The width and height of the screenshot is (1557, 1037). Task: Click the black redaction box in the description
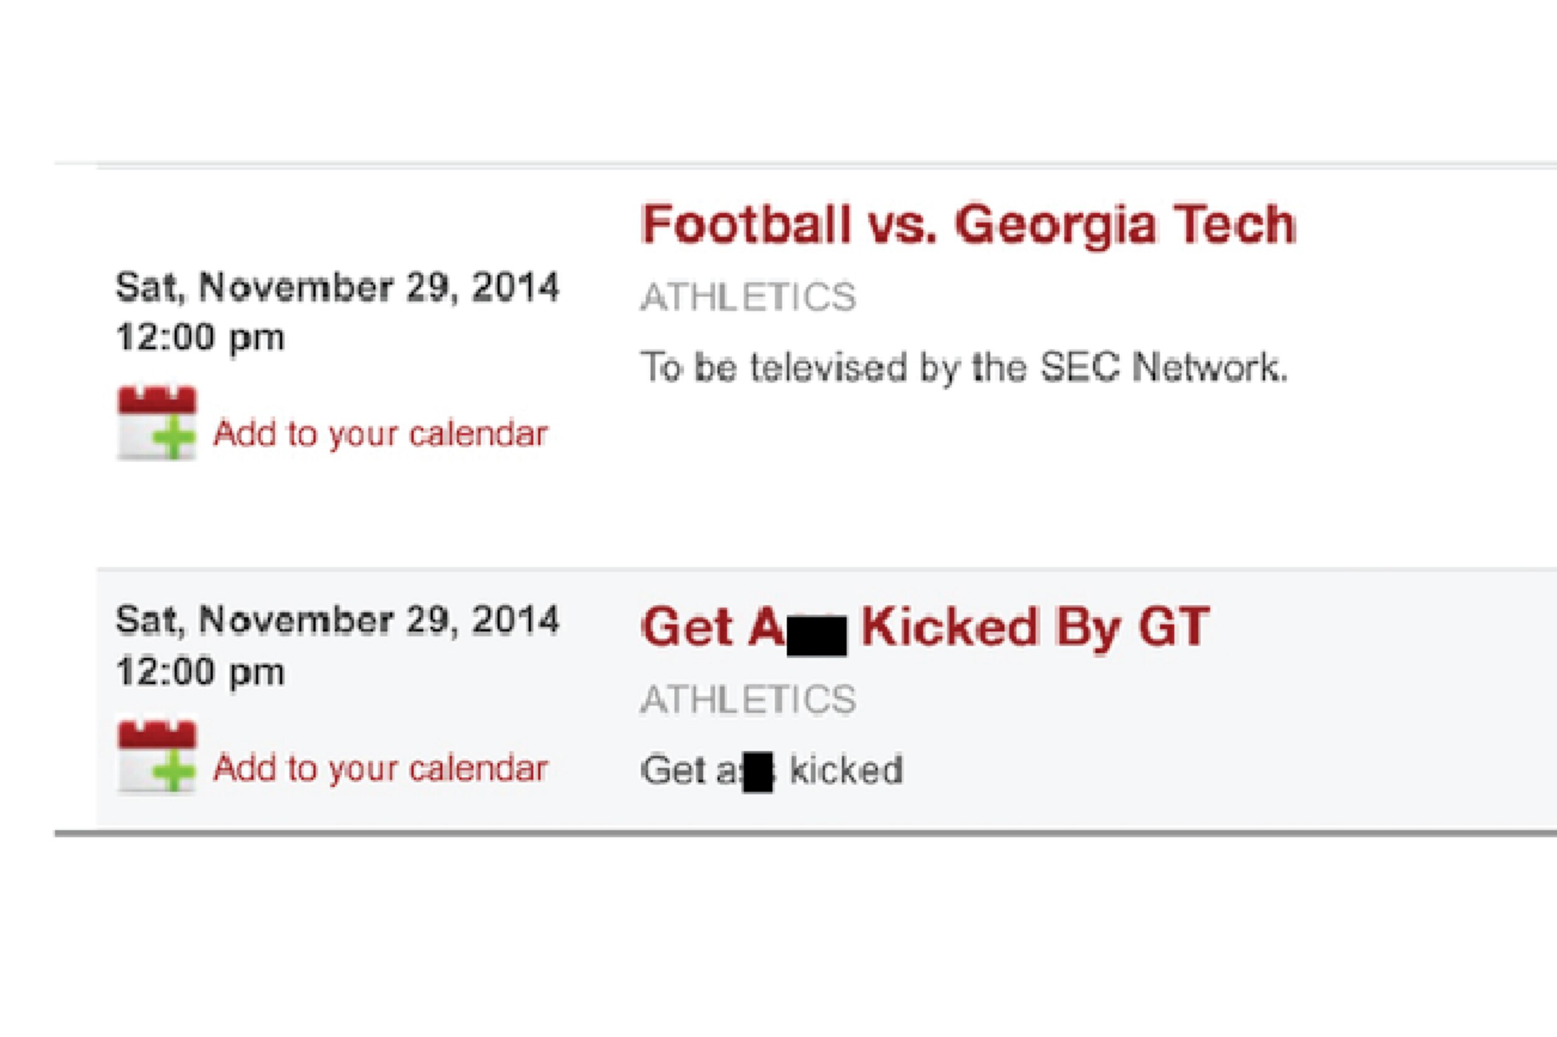[x=758, y=772]
